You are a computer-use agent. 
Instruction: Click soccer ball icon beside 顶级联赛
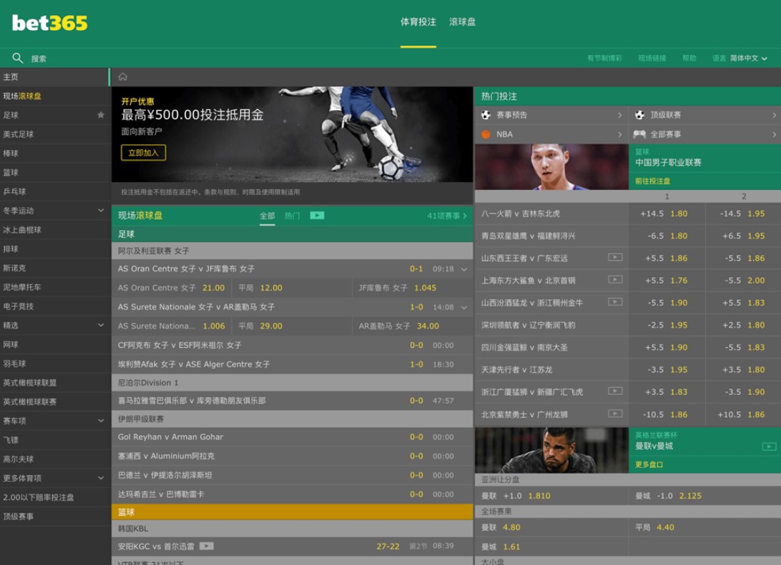pyautogui.click(x=639, y=115)
